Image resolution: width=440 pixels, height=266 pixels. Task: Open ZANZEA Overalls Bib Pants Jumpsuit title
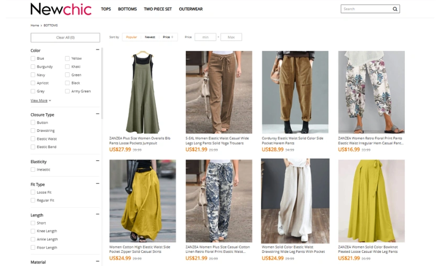tap(140, 140)
